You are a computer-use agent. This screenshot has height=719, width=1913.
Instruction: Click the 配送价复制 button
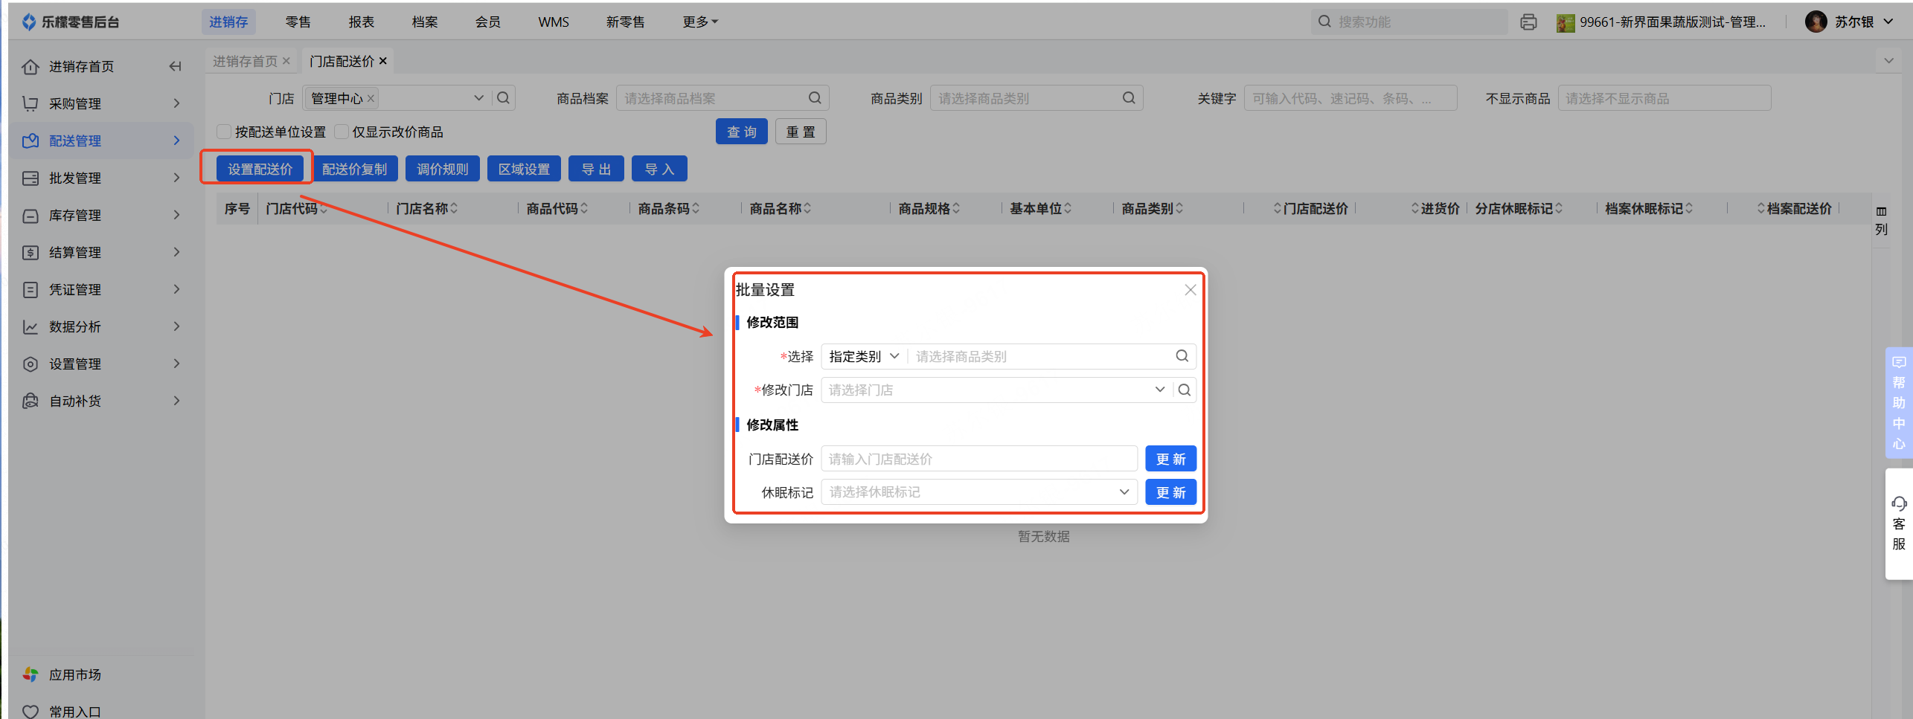point(355,169)
